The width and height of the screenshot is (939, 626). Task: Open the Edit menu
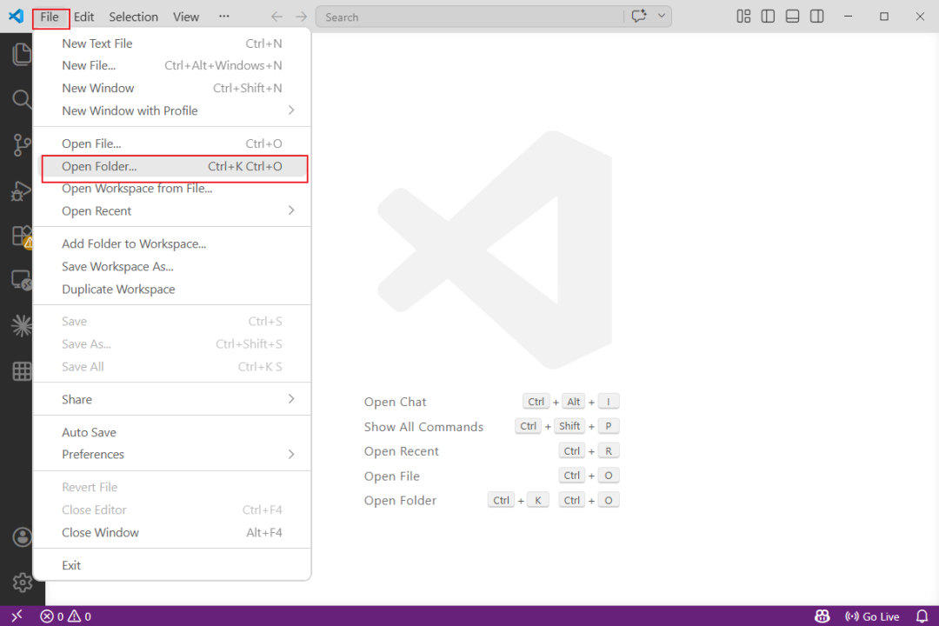pos(83,17)
